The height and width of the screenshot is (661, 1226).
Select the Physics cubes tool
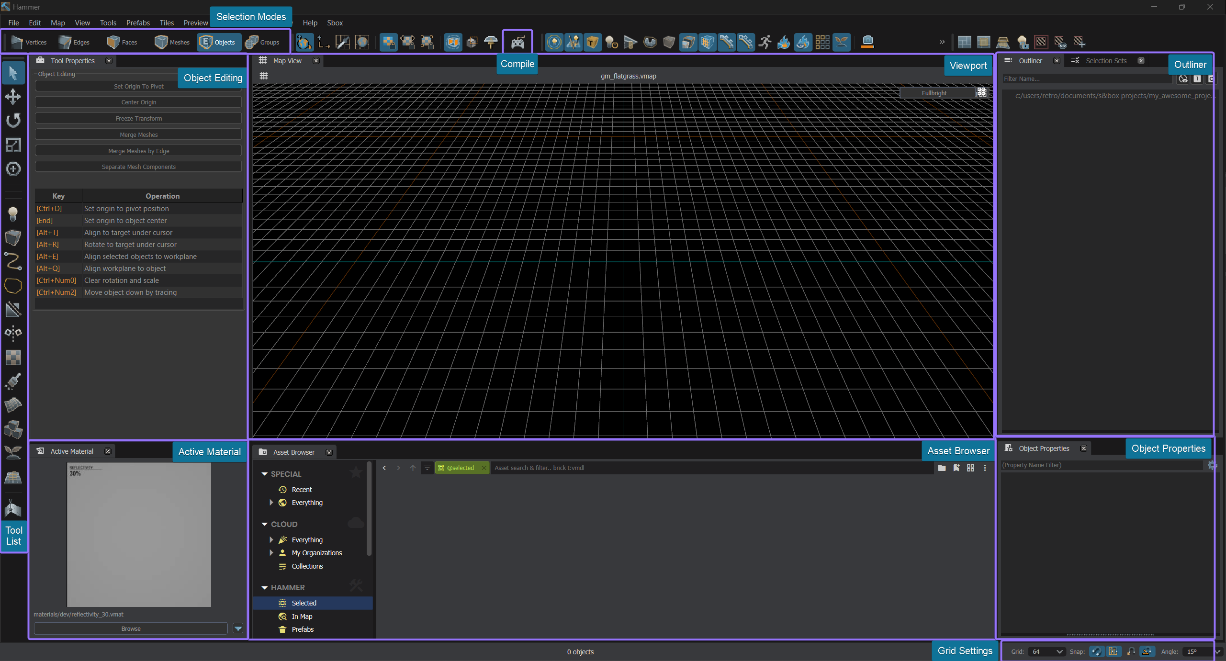(13, 429)
